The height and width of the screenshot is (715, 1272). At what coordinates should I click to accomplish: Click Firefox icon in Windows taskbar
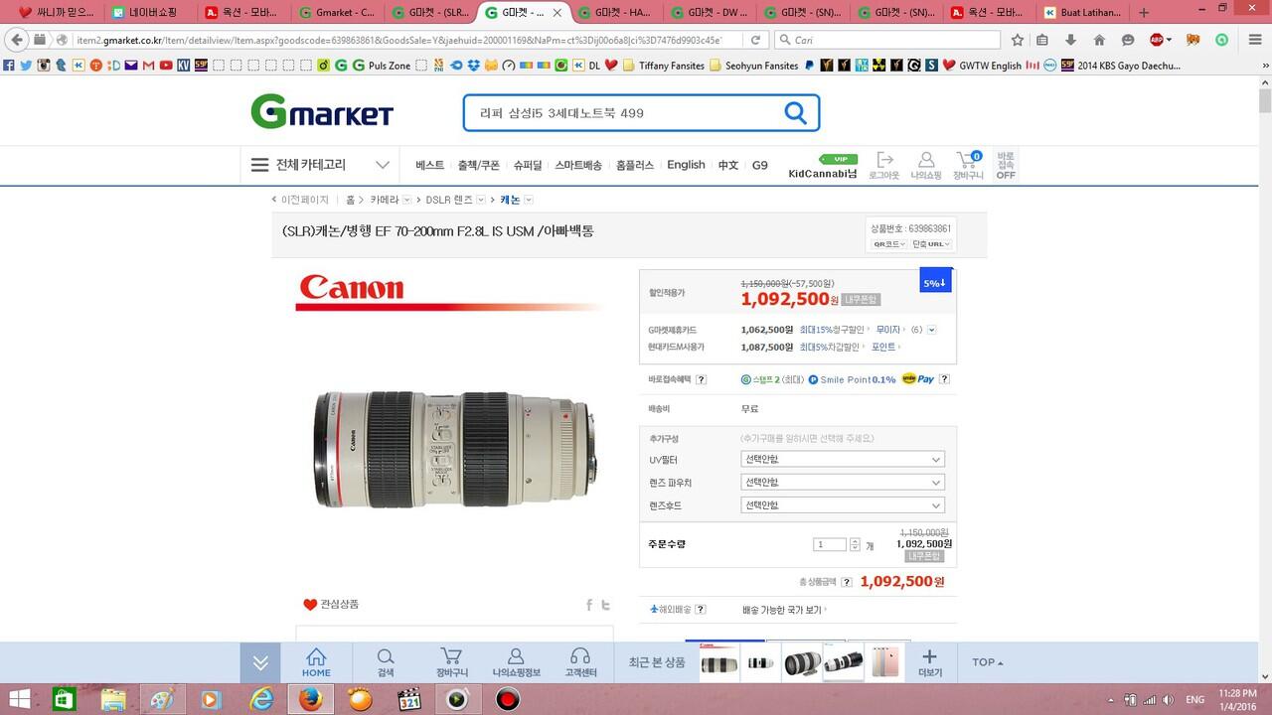tap(310, 699)
